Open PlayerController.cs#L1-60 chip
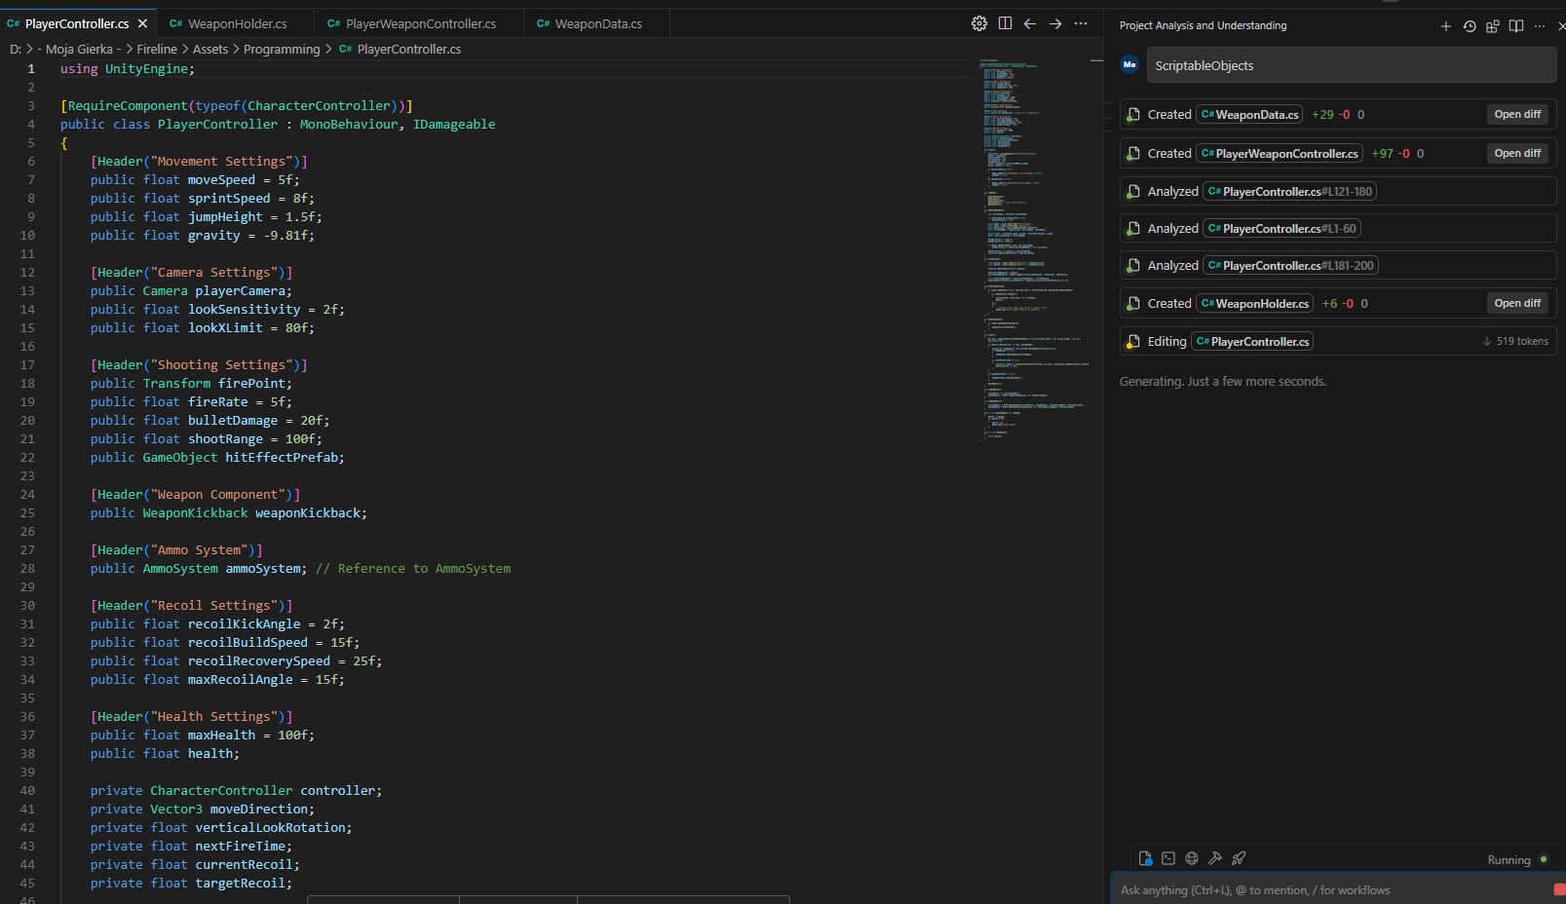 [1281, 229]
